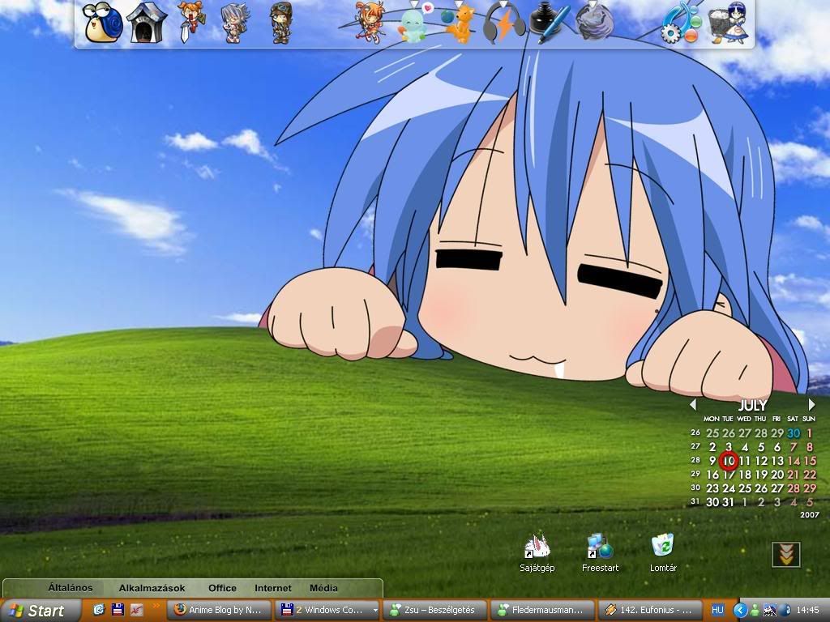Click the year 2007 in calendar widget
The width and height of the screenshot is (830, 622).
coord(810,514)
